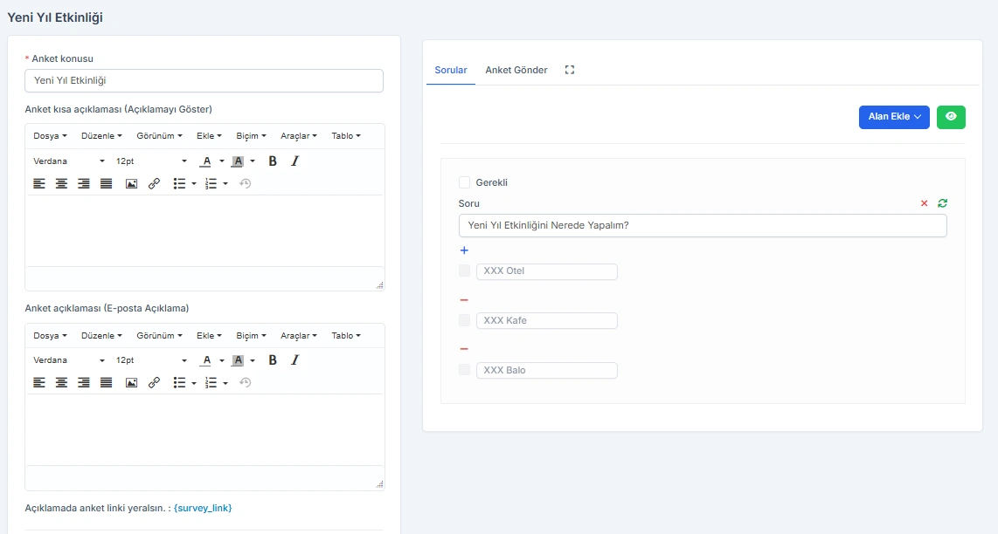This screenshot has height=534, width=998.
Task: Switch to the Anket Gönder tab
Action: coord(516,70)
